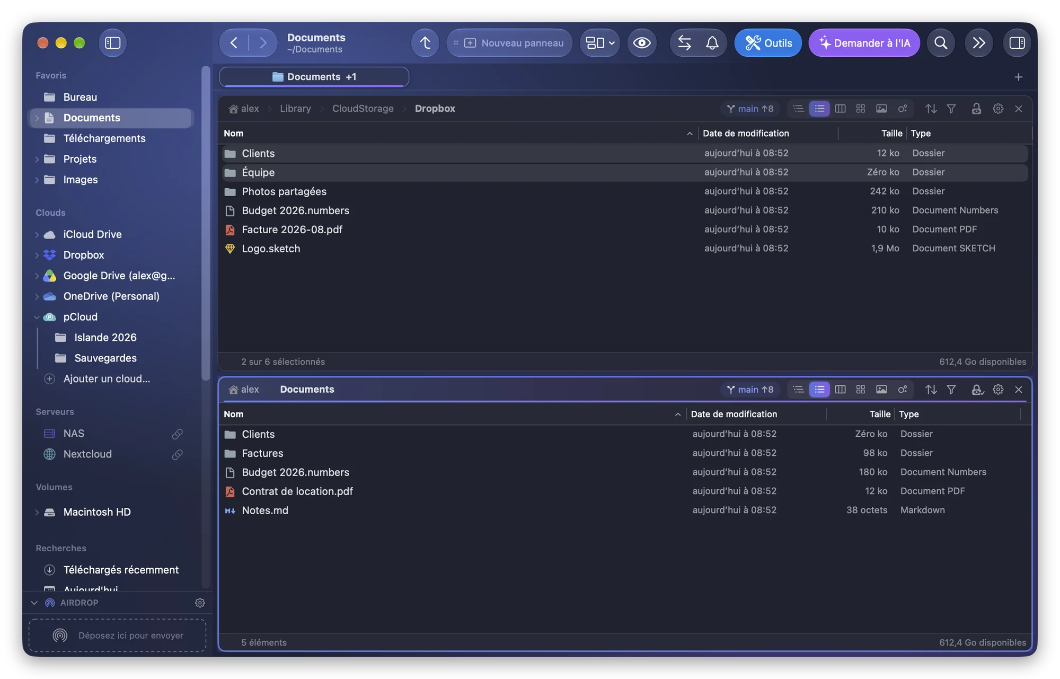Switch Dropbox panel to gallery view
The image size is (1060, 679).
(x=881, y=109)
